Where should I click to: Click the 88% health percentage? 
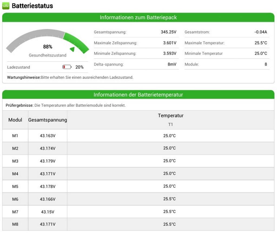pos(48,47)
